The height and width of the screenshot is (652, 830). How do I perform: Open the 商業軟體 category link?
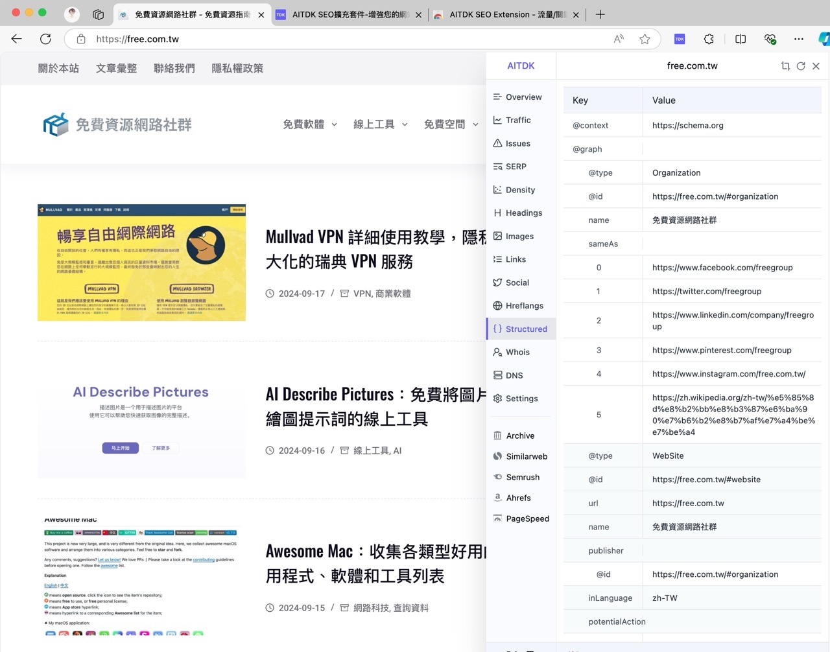click(393, 294)
